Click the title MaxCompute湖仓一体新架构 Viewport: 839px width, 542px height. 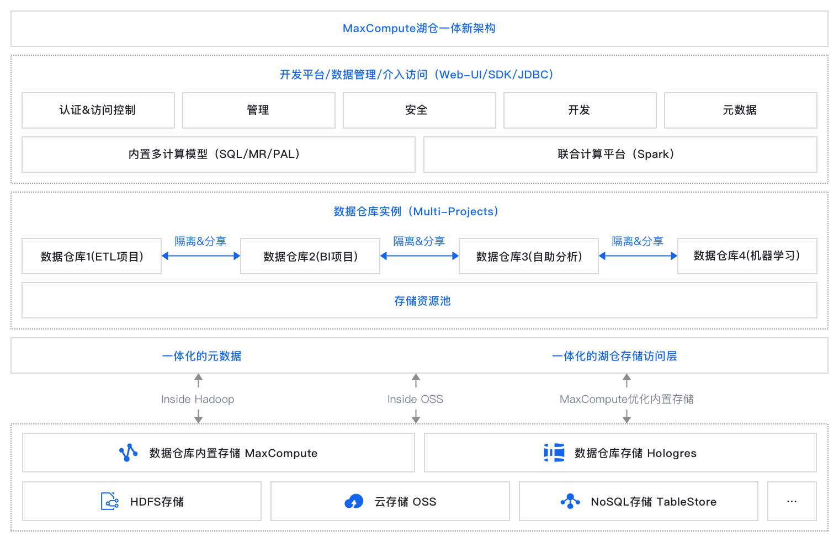pyautogui.click(x=419, y=29)
